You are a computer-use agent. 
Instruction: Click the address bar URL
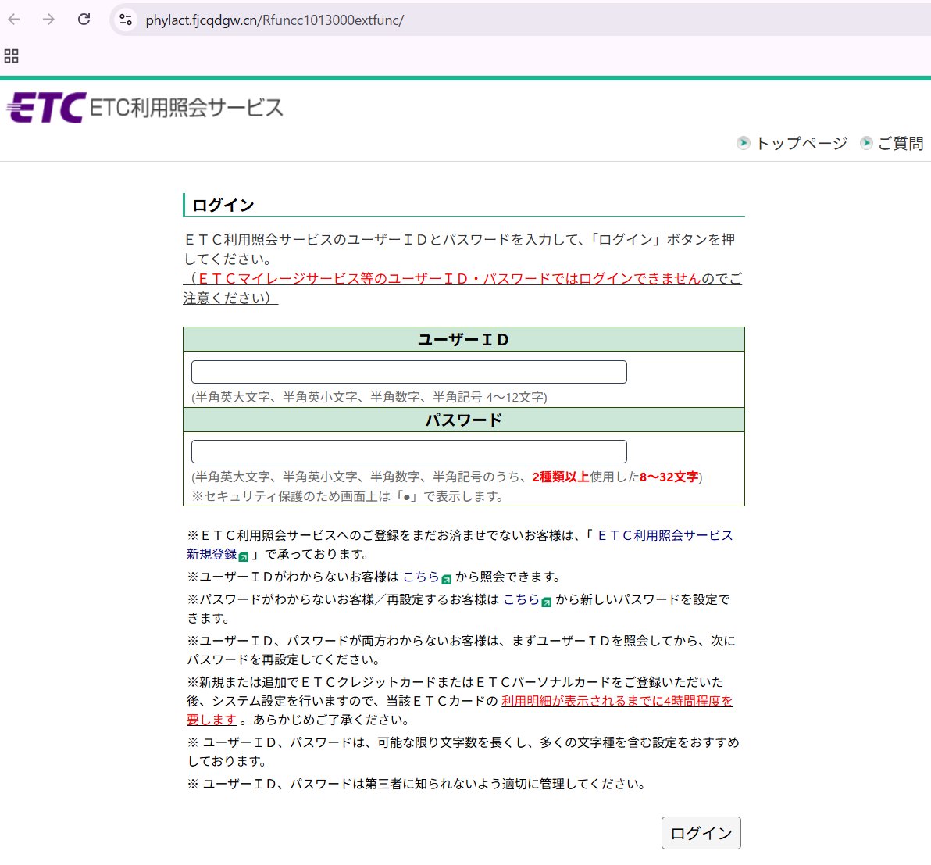coord(274,20)
